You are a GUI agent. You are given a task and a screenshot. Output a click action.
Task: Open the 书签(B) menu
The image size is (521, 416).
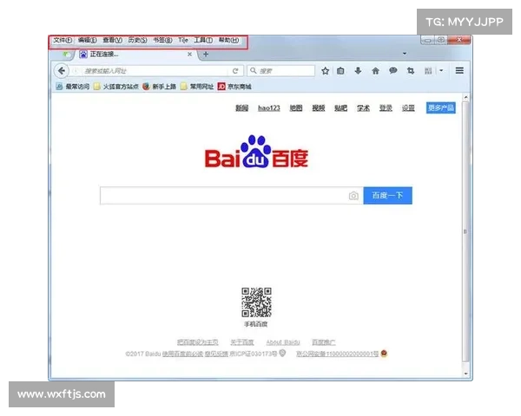tap(162, 40)
